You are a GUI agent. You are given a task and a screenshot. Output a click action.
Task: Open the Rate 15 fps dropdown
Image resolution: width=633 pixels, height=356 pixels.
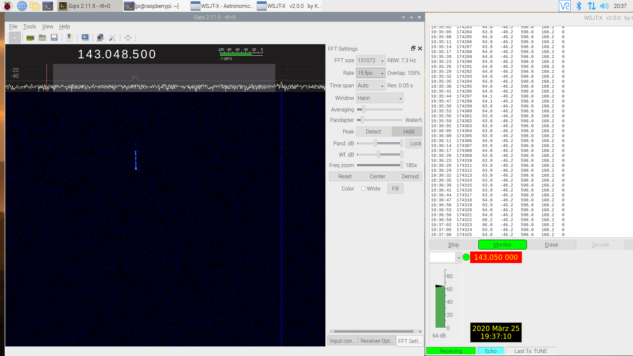point(371,73)
